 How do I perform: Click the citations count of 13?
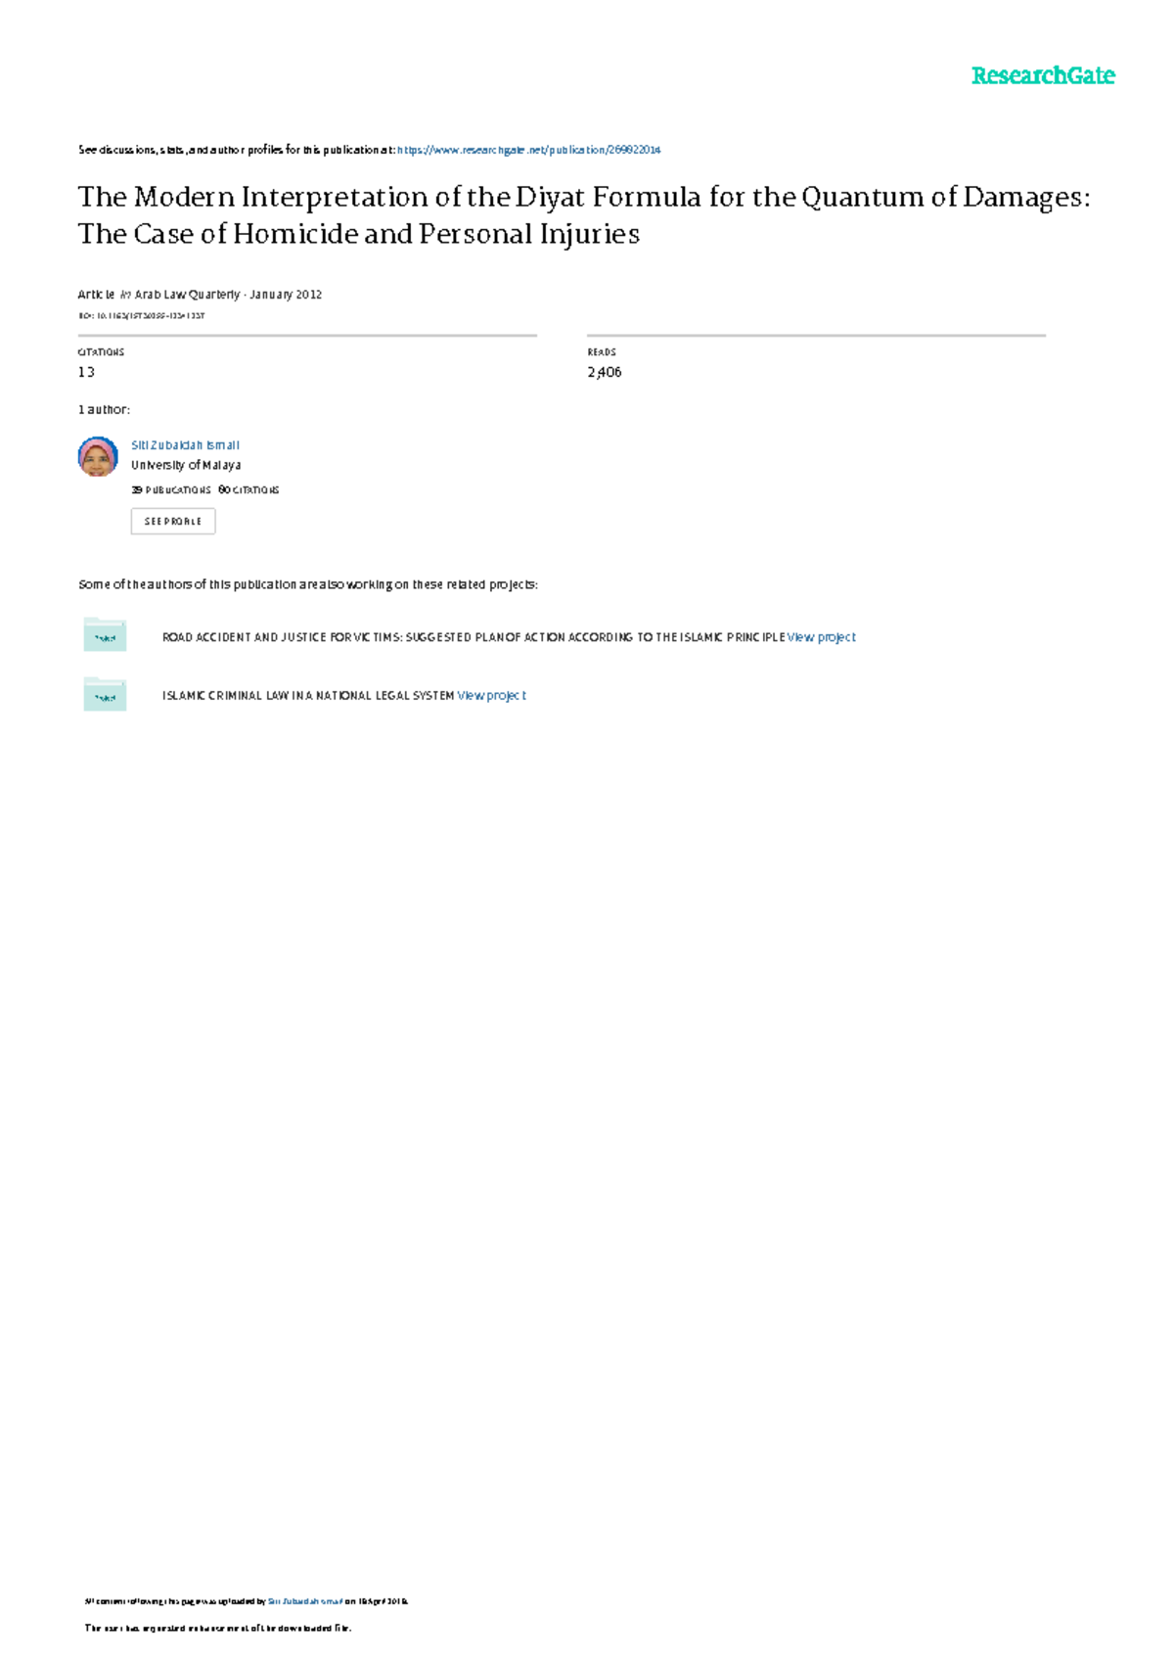86,372
